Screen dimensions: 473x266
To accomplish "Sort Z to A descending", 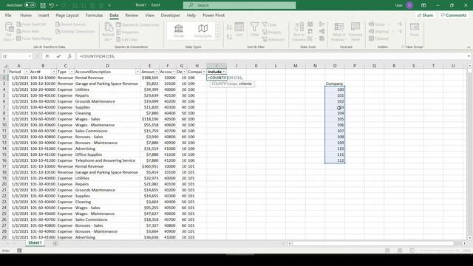I will point(229,37).
